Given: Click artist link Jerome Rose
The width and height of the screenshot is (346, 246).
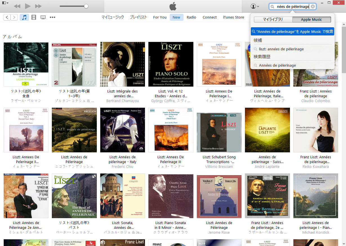Looking at the screenshot, I should (219, 232).
